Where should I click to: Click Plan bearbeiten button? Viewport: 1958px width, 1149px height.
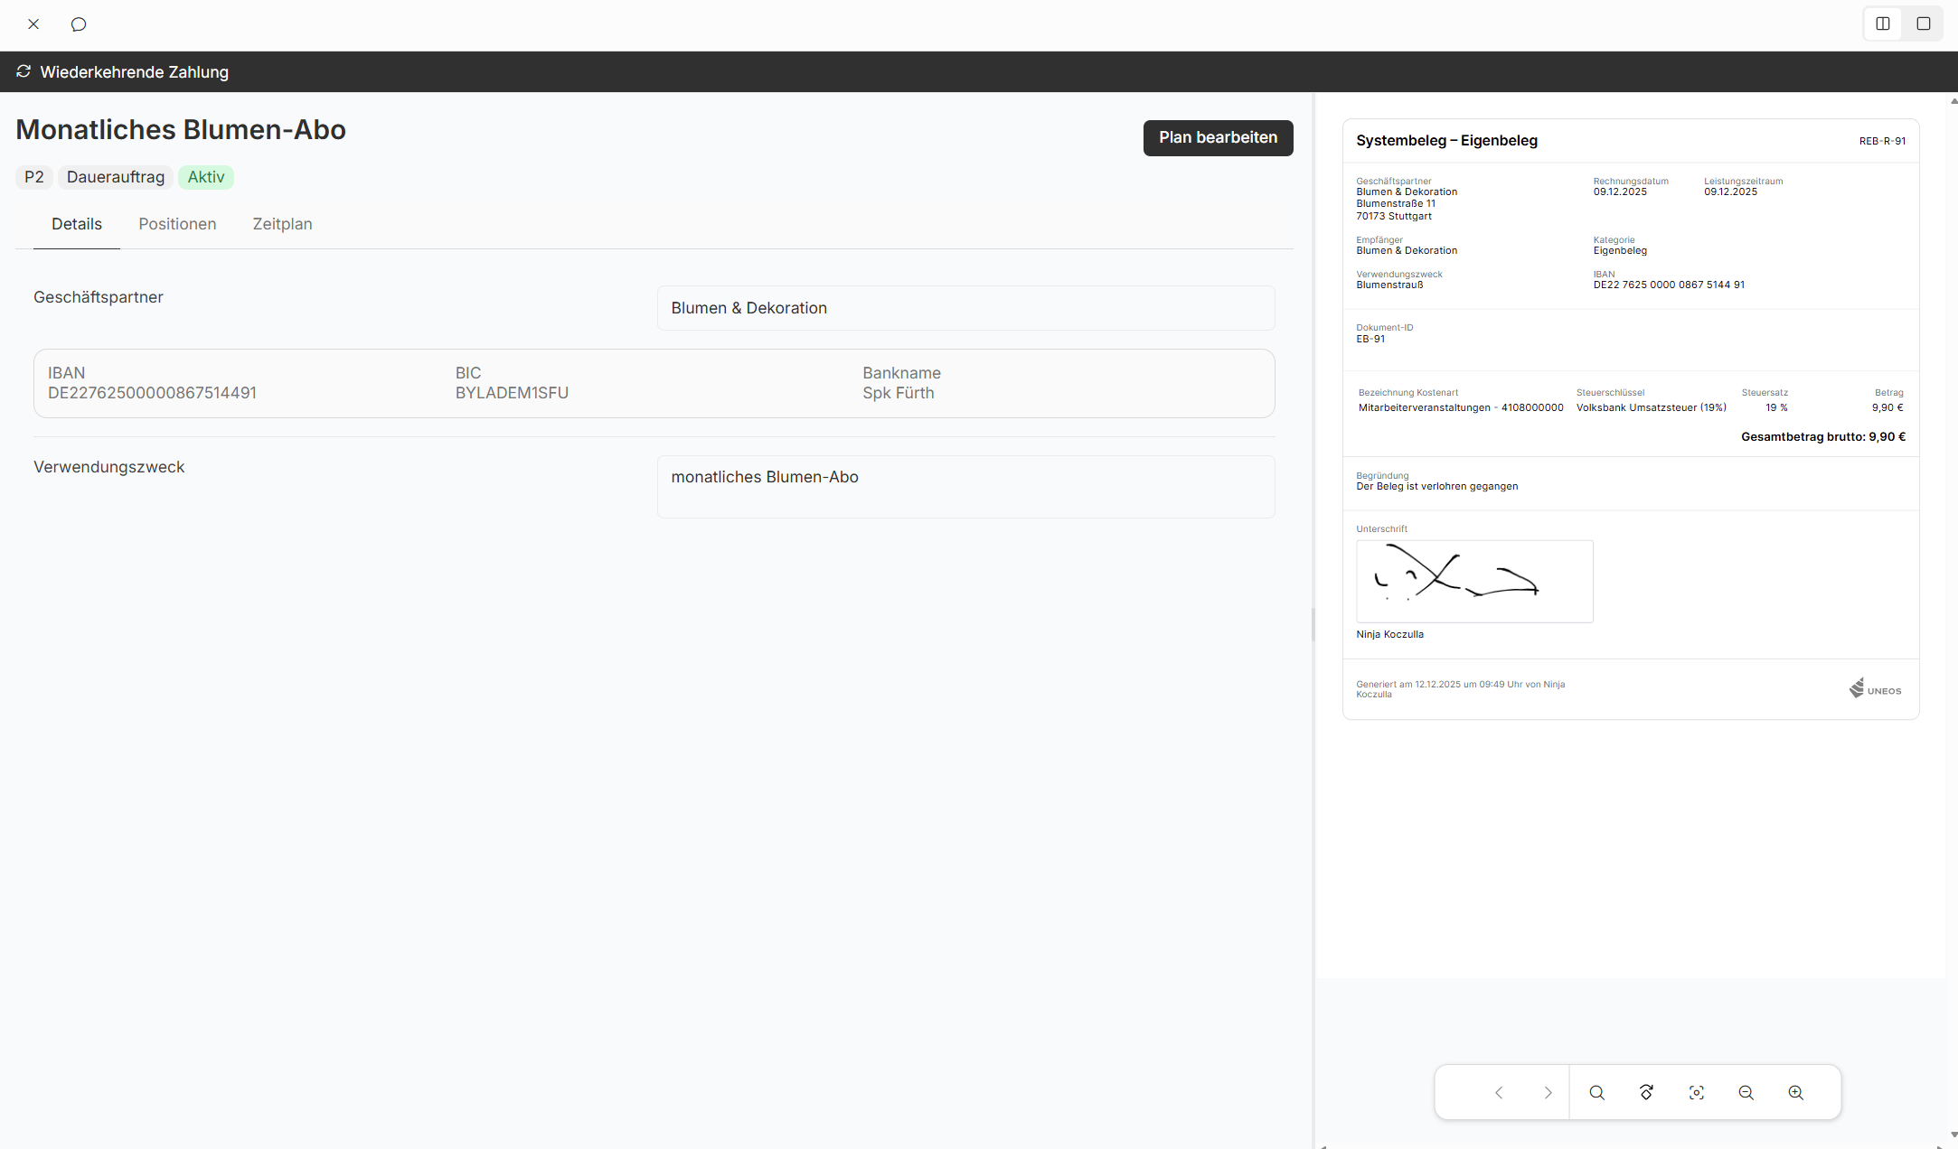(1218, 137)
